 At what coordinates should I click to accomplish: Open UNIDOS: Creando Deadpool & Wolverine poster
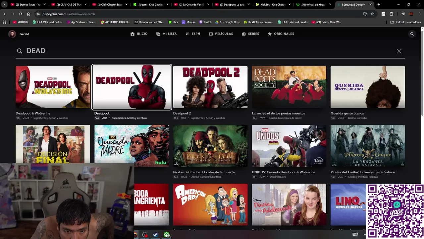(289, 146)
